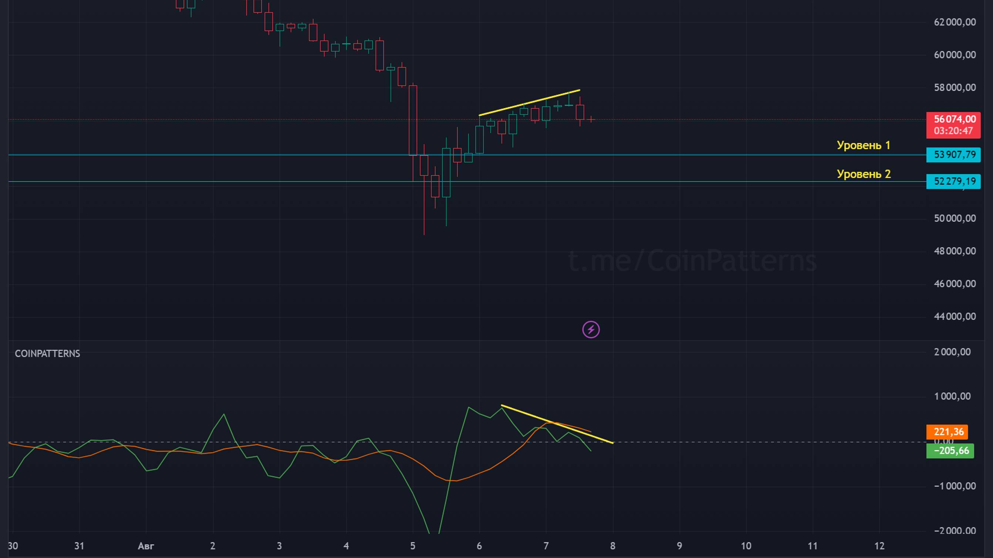Click date label 5 on time axis
The width and height of the screenshot is (993, 558).
tap(412, 546)
